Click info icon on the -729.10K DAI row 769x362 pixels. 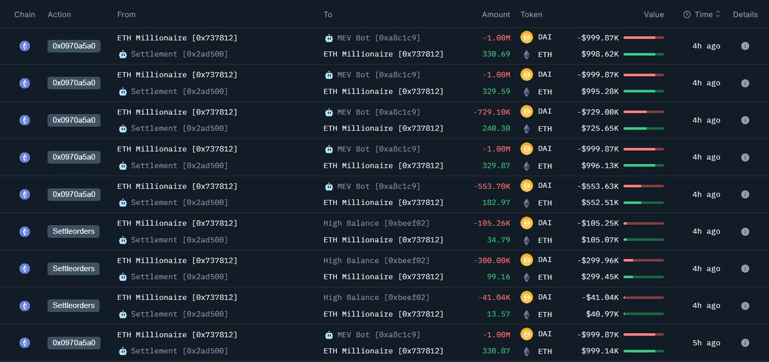(x=745, y=120)
